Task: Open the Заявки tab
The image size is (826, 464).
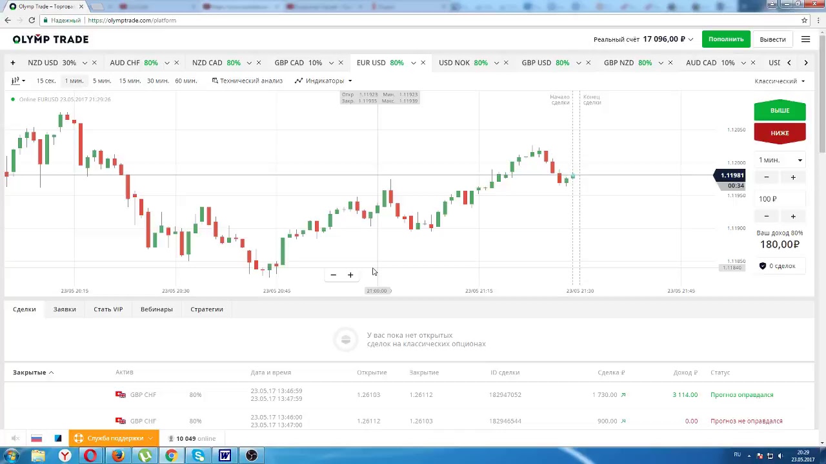Action: pyautogui.click(x=65, y=309)
